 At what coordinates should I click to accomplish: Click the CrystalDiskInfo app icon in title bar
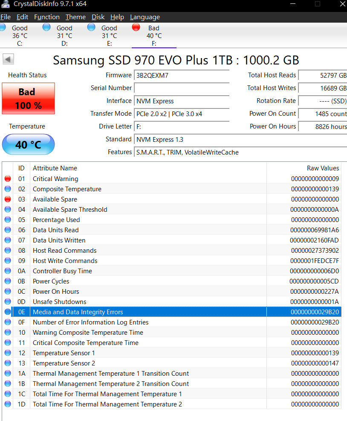click(6, 4)
